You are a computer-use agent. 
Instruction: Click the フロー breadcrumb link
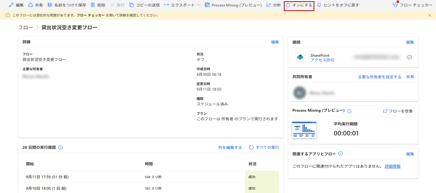(x=26, y=27)
